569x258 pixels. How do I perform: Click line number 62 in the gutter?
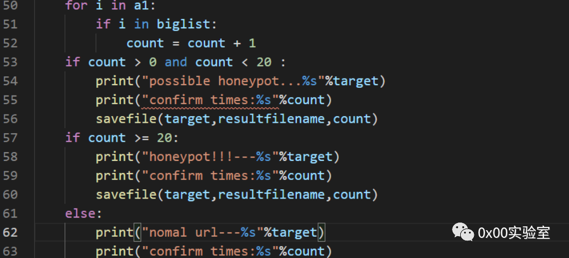pyautogui.click(x=10, y=232)
